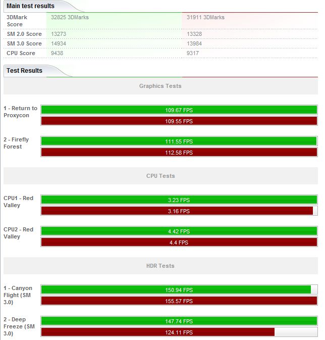
Task: Click the Return to Proxycon test label
Action: tap(20, 112)
